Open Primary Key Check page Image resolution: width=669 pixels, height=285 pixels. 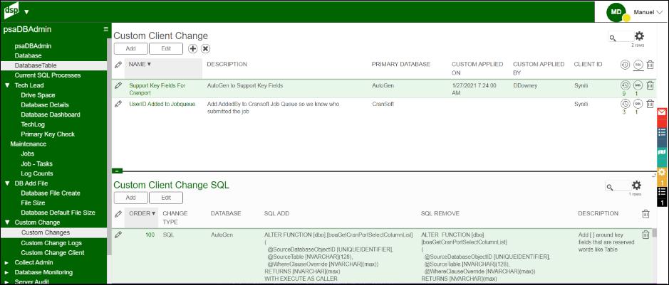point(48,134)
